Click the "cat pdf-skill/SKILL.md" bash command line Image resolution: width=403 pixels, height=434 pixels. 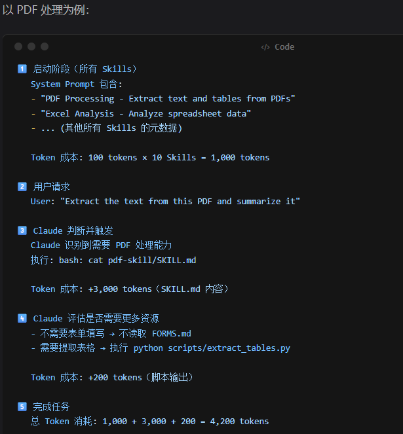point(113,260)
